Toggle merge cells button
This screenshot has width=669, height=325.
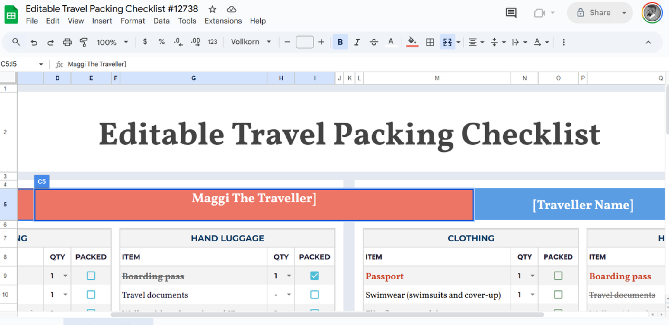coord(447,42)
